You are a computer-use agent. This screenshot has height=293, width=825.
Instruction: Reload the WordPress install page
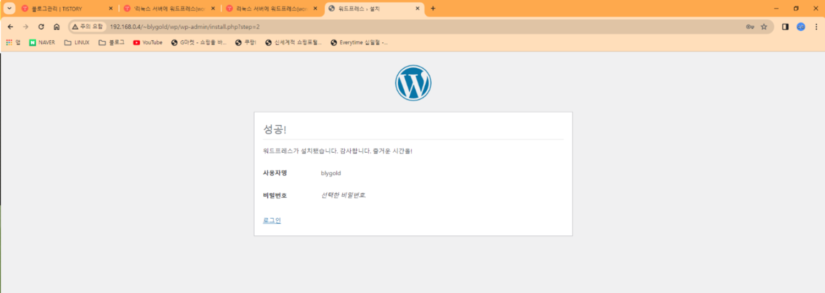click(x=41, y=26)
